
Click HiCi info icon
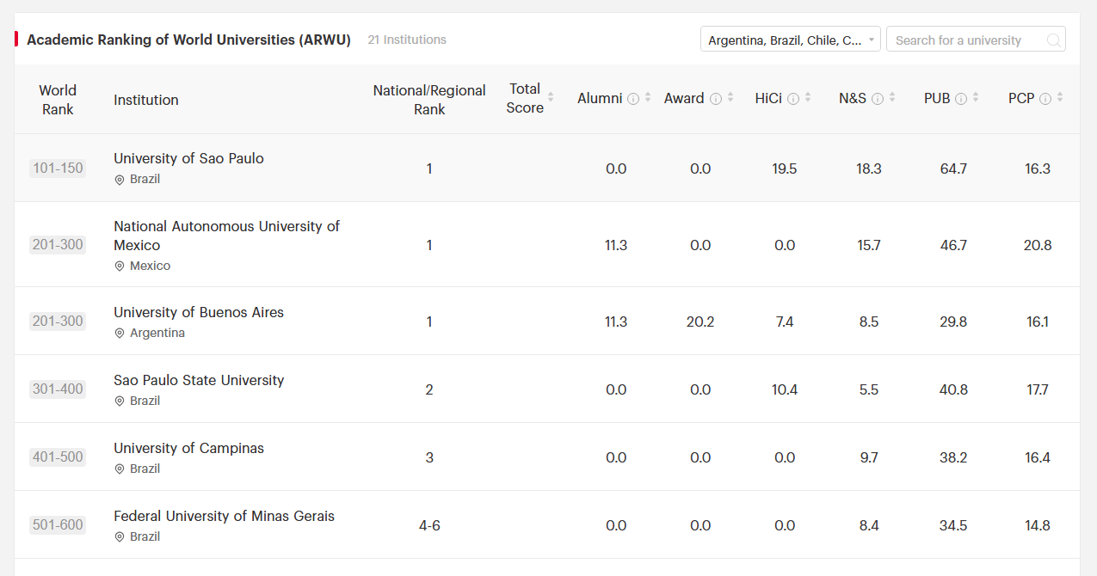point(793,99)
